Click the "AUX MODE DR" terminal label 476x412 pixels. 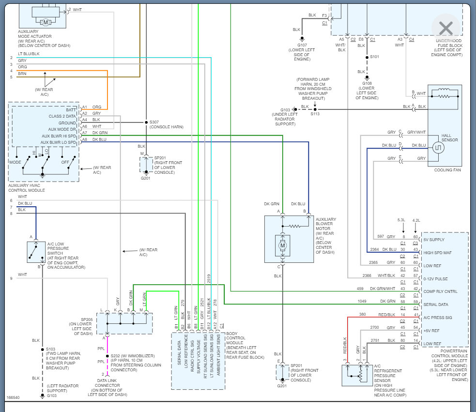[62, 129]
